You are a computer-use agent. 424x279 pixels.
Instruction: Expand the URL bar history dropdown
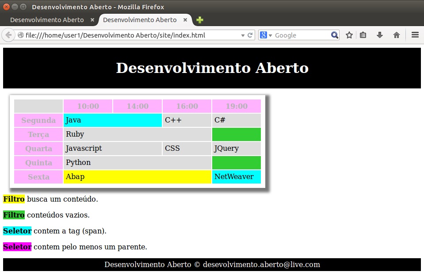(x=243, y=35)
